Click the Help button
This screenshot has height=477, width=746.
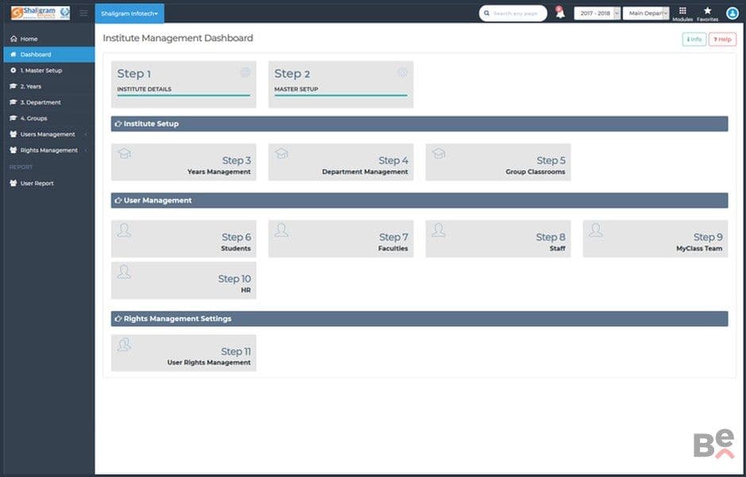[x=722, y=40]
